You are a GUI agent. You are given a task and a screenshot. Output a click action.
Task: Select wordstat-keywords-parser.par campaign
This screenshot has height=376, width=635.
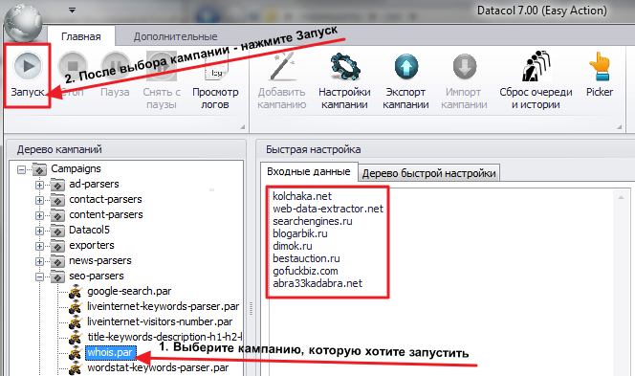(x=158, y=368)
